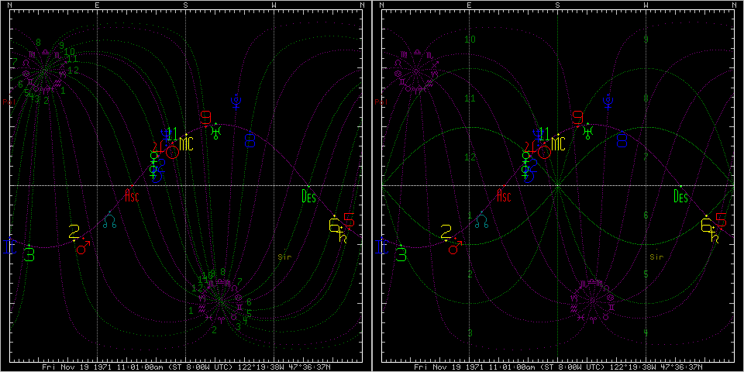This screenshot has width=744, height=372.
Task: Click purple Libra glyph in left upper zodiac wheel
Action: [46, 52]
